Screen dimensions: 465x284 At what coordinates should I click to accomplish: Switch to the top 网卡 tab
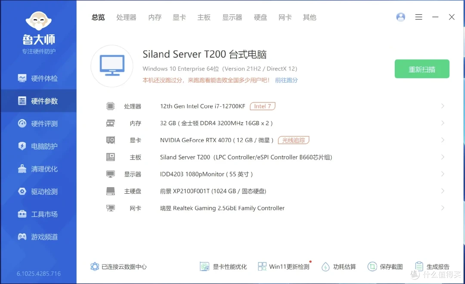tap(285, 17)
